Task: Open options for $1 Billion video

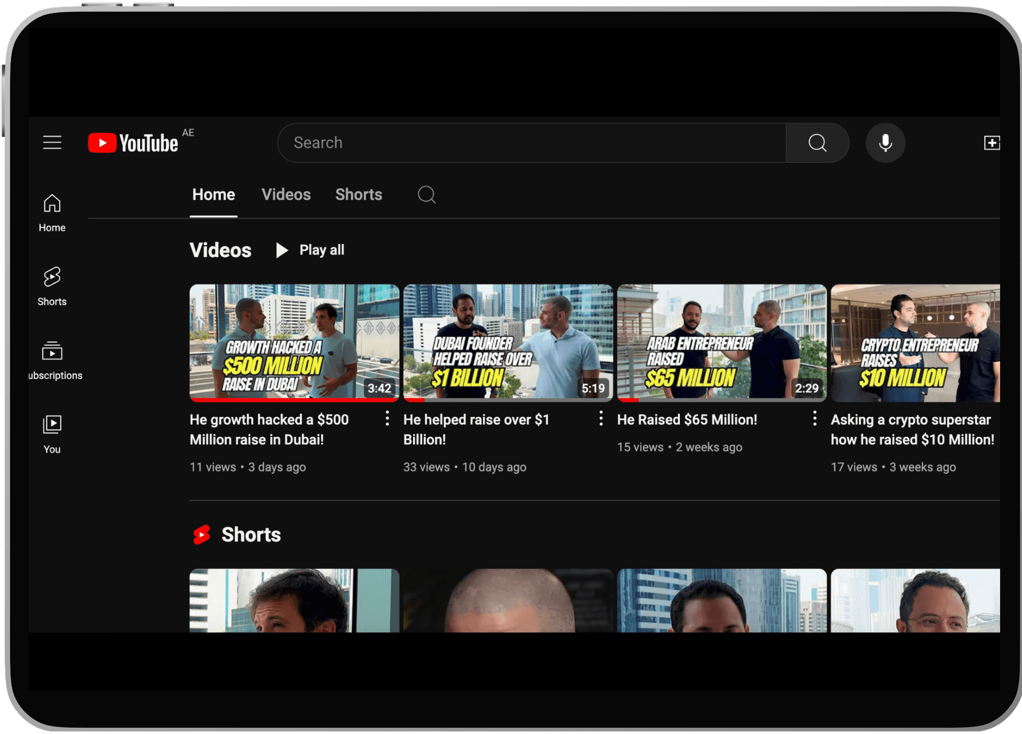Action: 601,419
